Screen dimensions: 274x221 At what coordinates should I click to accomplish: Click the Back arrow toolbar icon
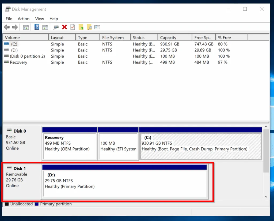pyautogui.click(x=7, y=27)
